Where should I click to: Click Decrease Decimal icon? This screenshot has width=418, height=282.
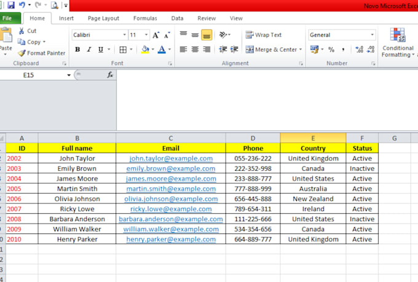(x=371, y=49)
